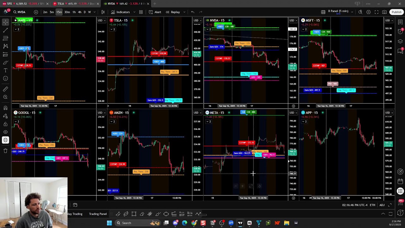Open a new tab with plus

click(155, 4)
